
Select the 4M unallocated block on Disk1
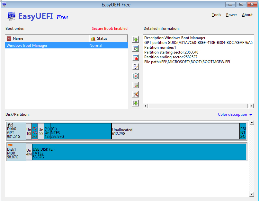click(29, 152)
